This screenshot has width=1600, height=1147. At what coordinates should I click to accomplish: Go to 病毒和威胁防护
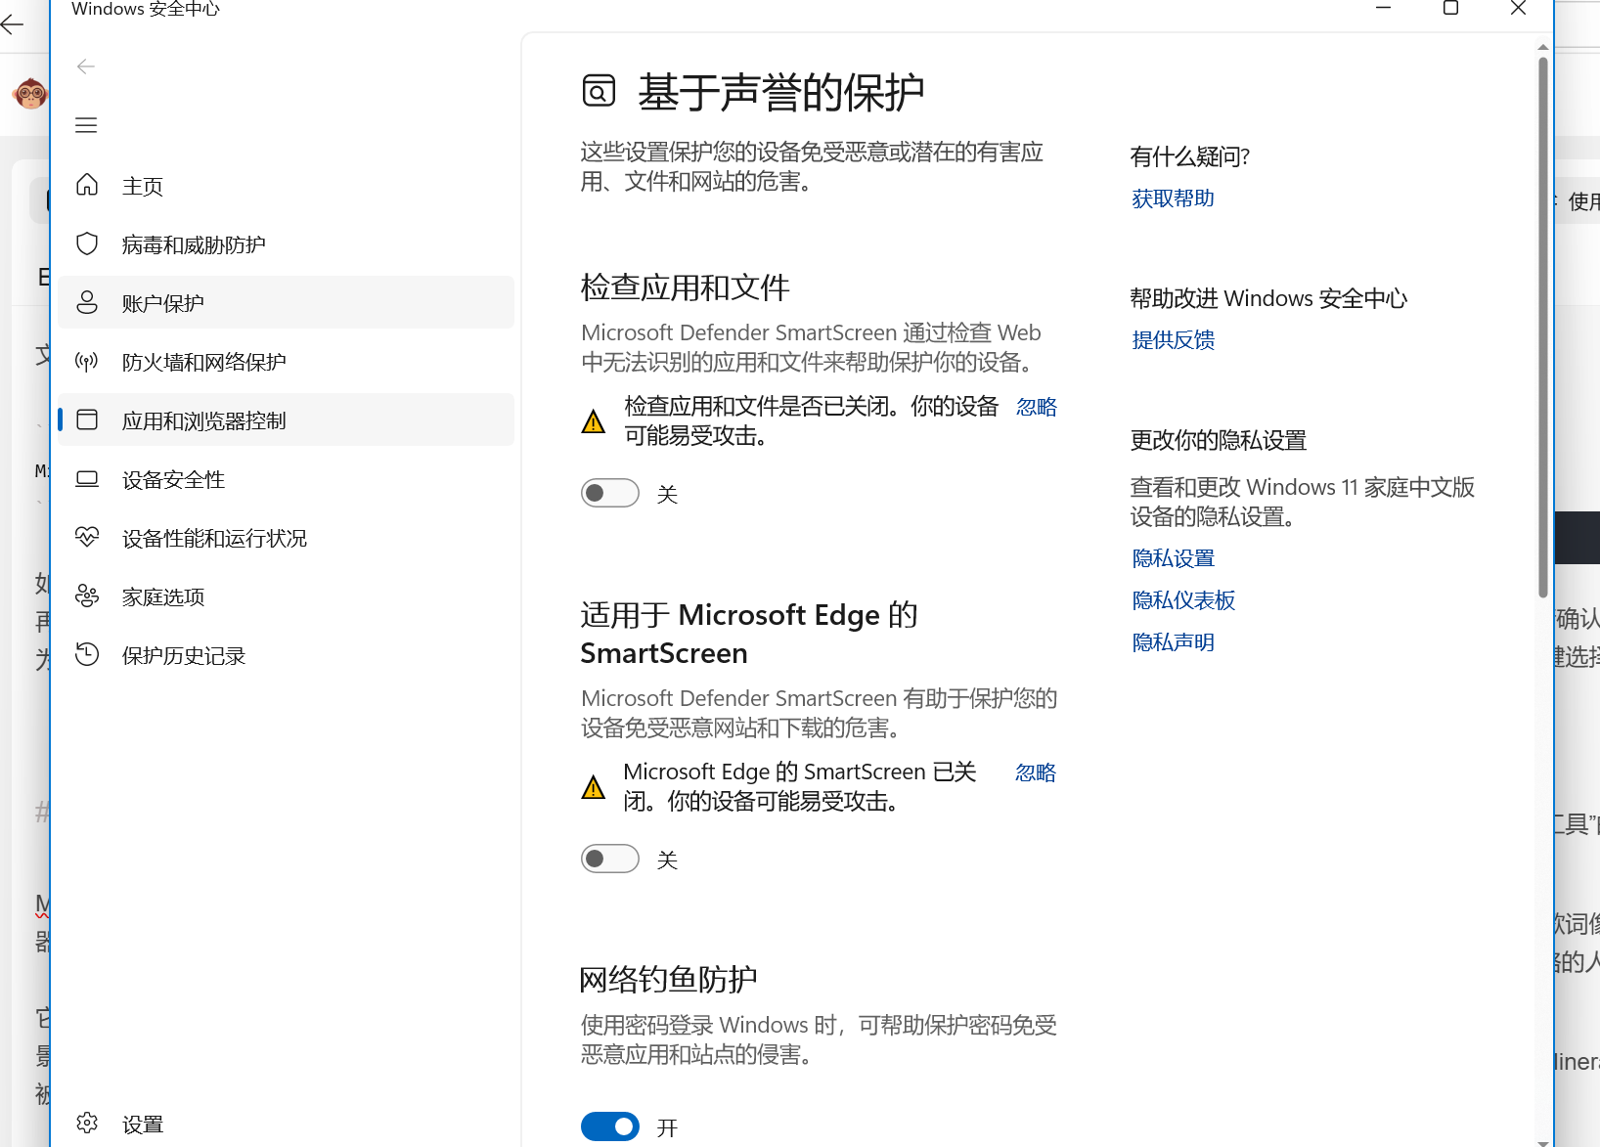coord(287,243)
